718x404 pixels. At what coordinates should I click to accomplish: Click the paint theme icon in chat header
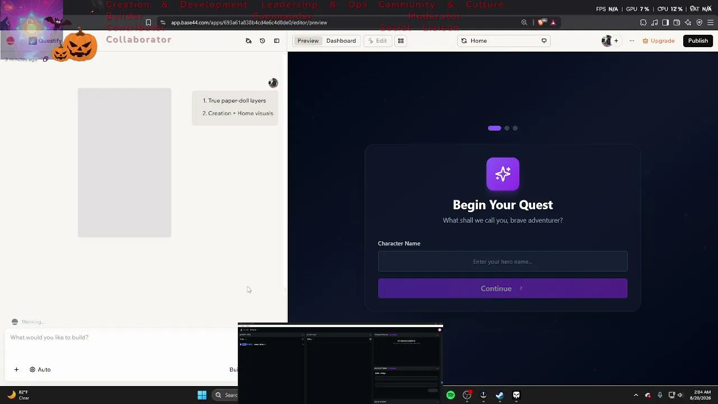point(248,41)
